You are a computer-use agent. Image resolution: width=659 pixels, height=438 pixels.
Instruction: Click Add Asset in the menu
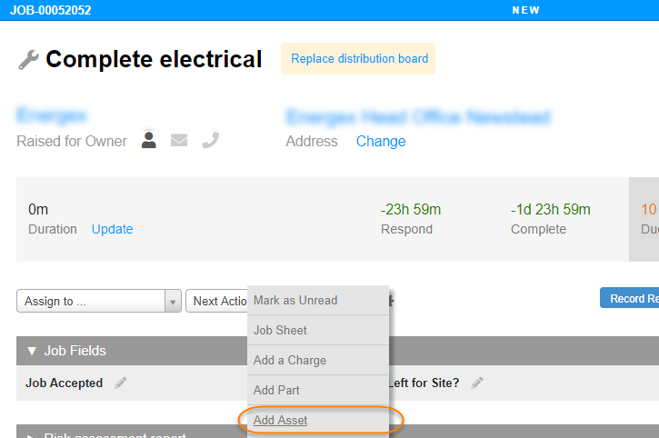coord(281,421)
